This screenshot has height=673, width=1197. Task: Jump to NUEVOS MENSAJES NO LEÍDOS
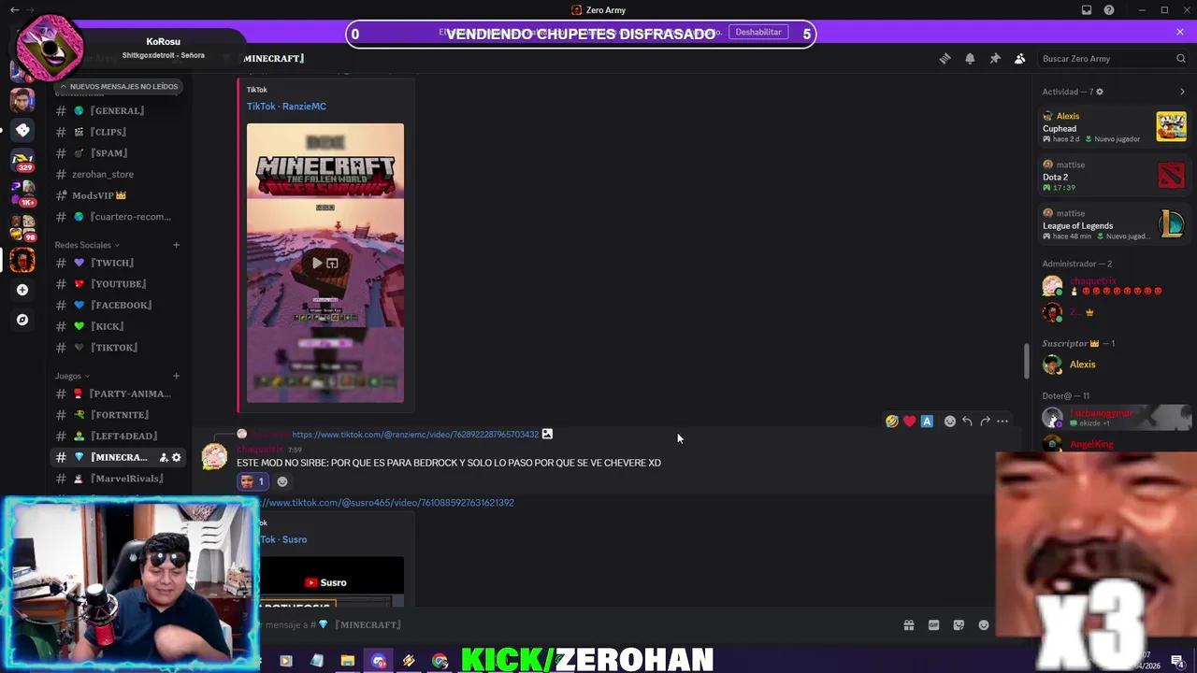point(119,86)
